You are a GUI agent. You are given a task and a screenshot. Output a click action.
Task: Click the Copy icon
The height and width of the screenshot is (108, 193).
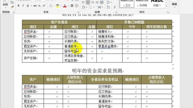pyautogui.click(x=12, y=2)
